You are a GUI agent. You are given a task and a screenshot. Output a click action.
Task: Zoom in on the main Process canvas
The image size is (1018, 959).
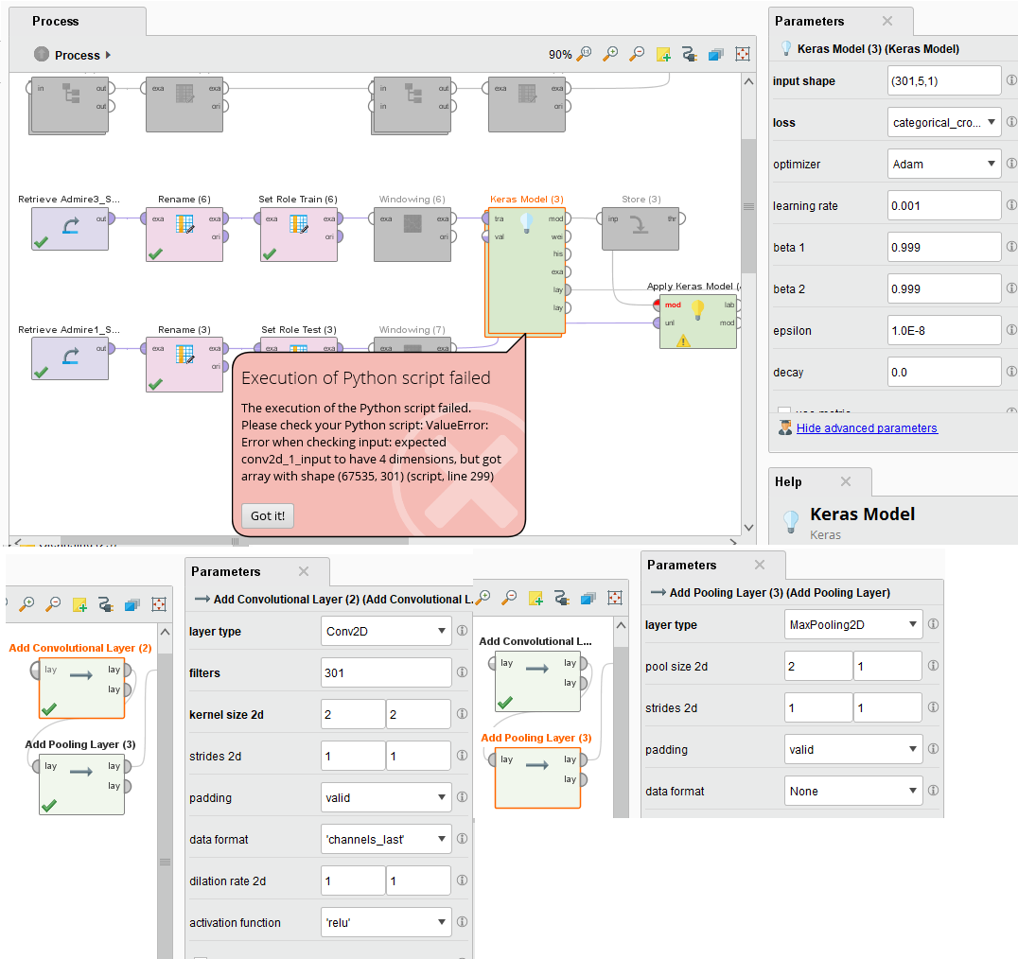click(x=610, y=54)
